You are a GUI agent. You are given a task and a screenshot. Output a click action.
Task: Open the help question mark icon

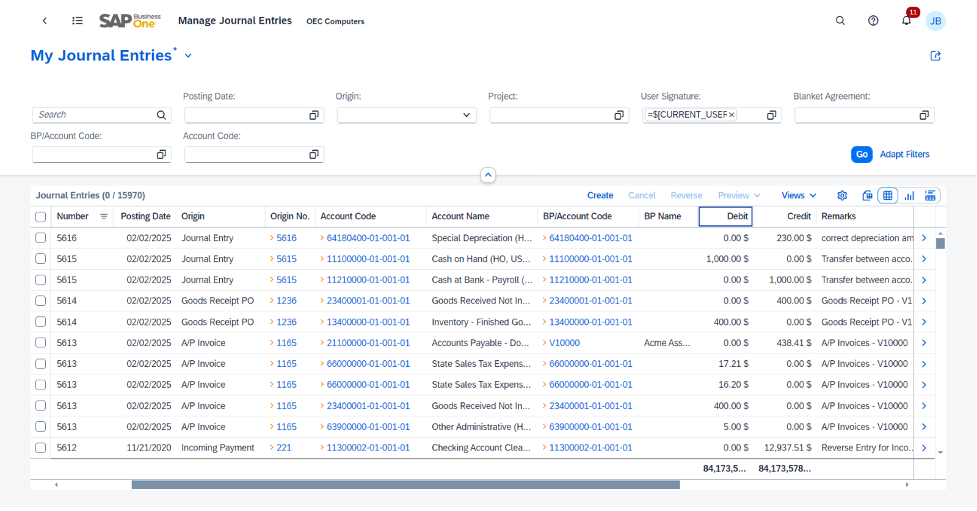(x=873, y=21)
